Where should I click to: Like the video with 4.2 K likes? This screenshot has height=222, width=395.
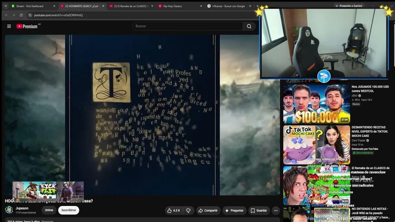(173, 211)
